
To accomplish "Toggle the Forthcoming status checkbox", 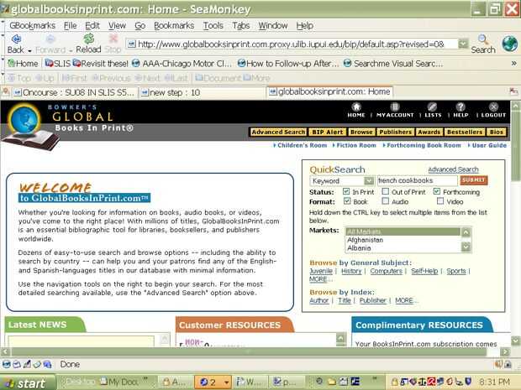I will click(437, 191).
